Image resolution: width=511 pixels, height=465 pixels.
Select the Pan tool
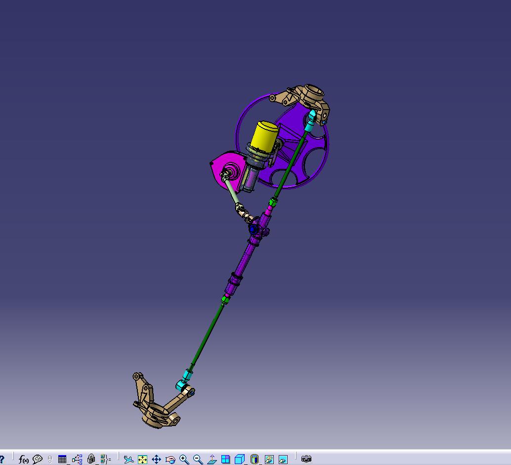click(x=157, y=459)
